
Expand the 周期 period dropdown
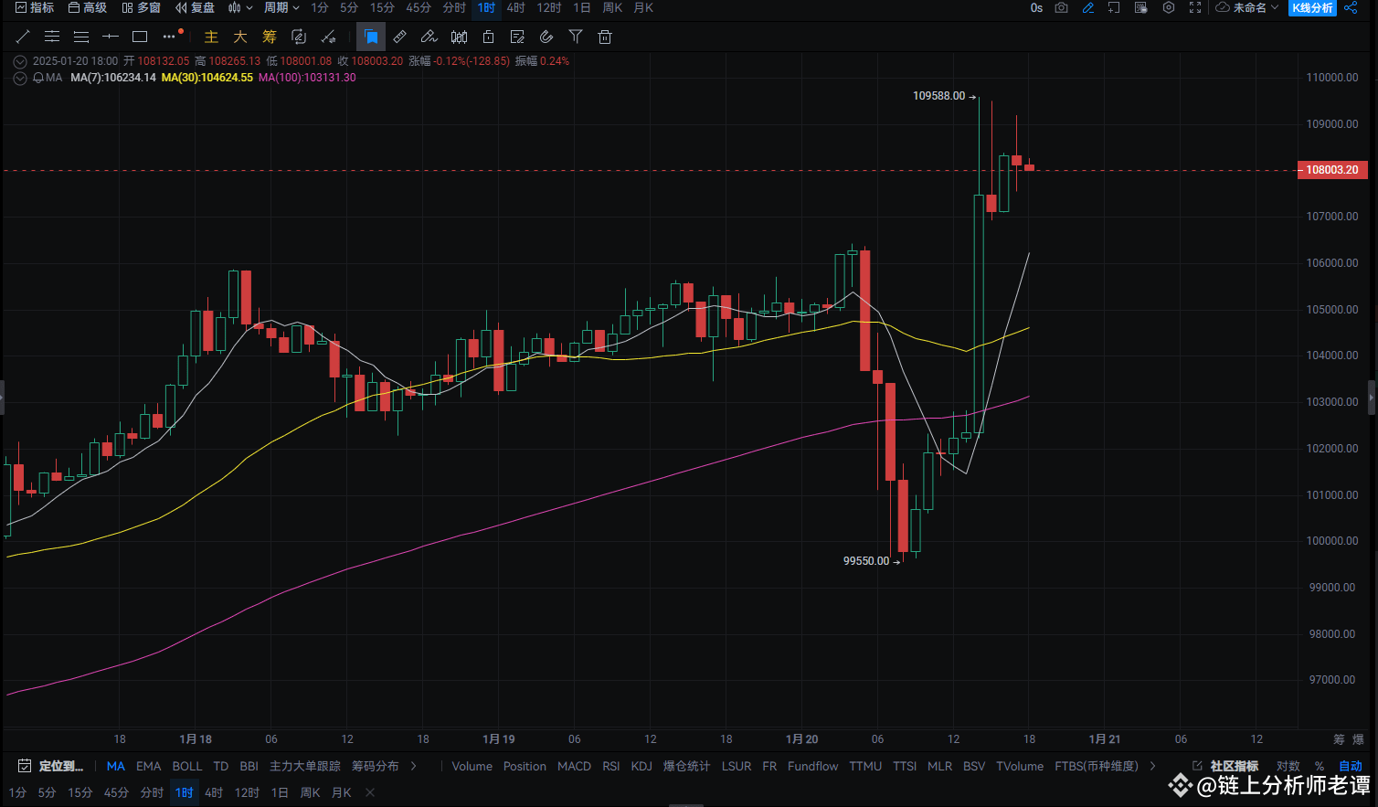point(281,7)
